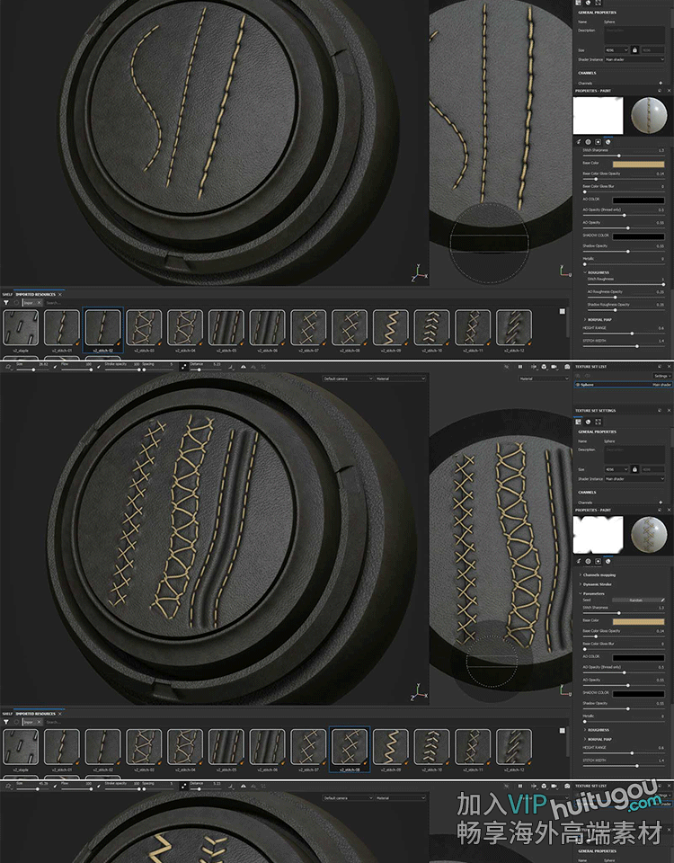The width and height of the screenshot is (674, 863).
Task: Switch to SHELF tab in cross-stitch screenshot
Action: point(7,714)
